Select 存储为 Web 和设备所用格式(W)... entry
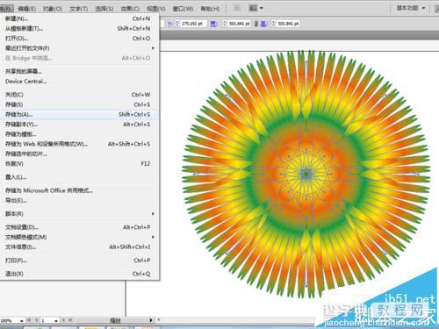 click(x=79, y=144)
